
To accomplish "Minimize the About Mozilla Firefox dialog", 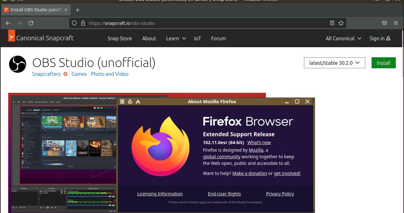I will point(287,102).
